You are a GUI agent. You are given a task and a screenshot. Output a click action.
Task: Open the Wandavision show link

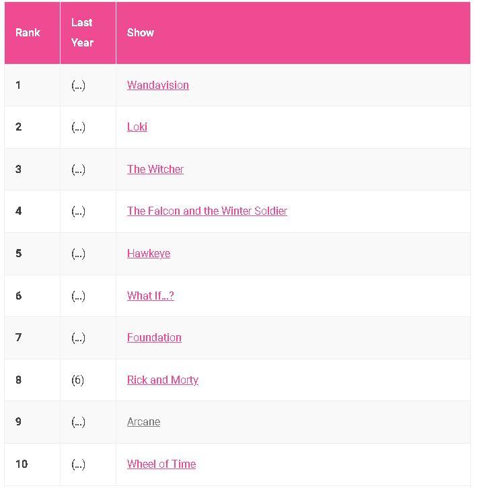[x=157, y=85]
